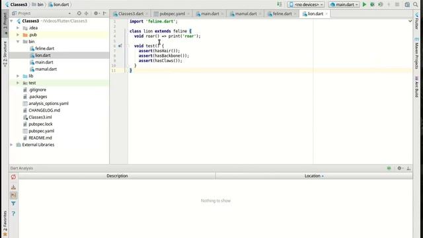Expand the lib folder
423x238 pixels.
18,76
